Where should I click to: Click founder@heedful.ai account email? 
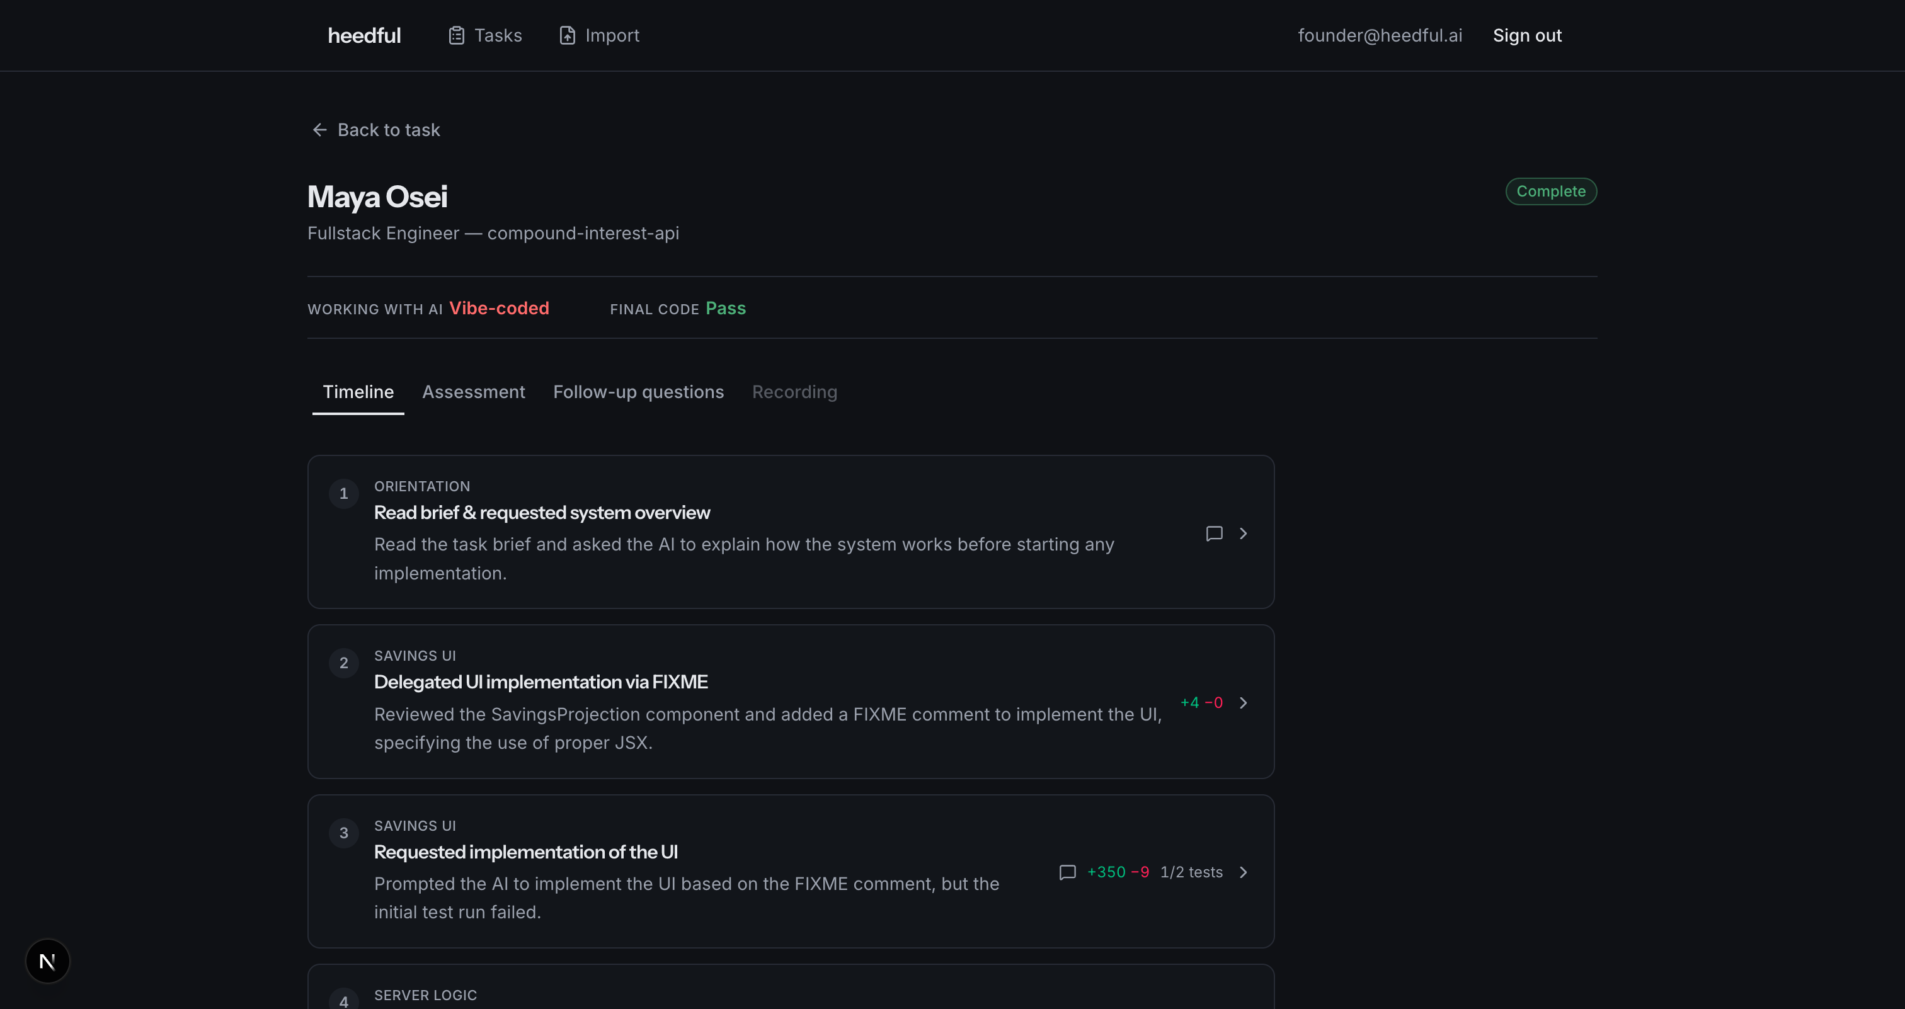click(1380, 35)
